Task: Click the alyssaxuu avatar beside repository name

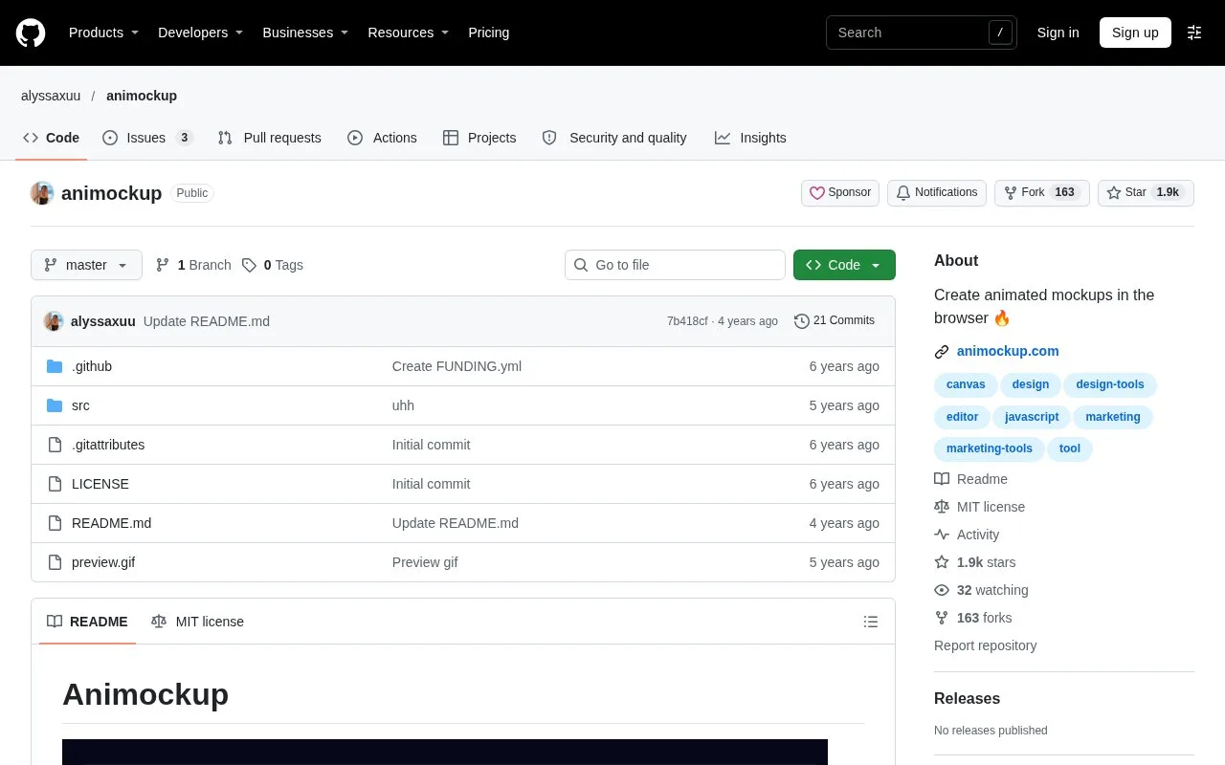Action: [42, 193]
